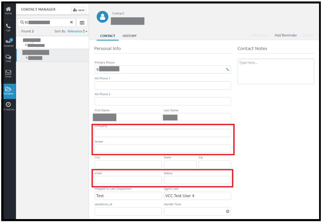Image resolution: width=322 pixels, height=222 pixels.
Task: Clear the contact search with the X
Action: pyautogui.click(x=71, y=22)
